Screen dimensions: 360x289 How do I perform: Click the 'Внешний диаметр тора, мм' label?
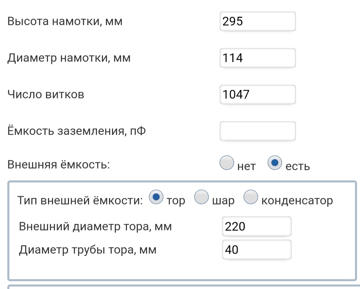pyautogui.click(x=95, y=227)
